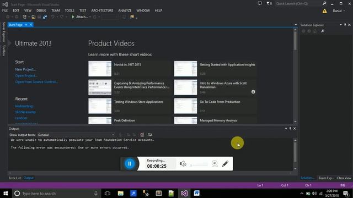Pin the Output panel
The height and width of the screenshot is (198, 353).
(x=290, y=128)
